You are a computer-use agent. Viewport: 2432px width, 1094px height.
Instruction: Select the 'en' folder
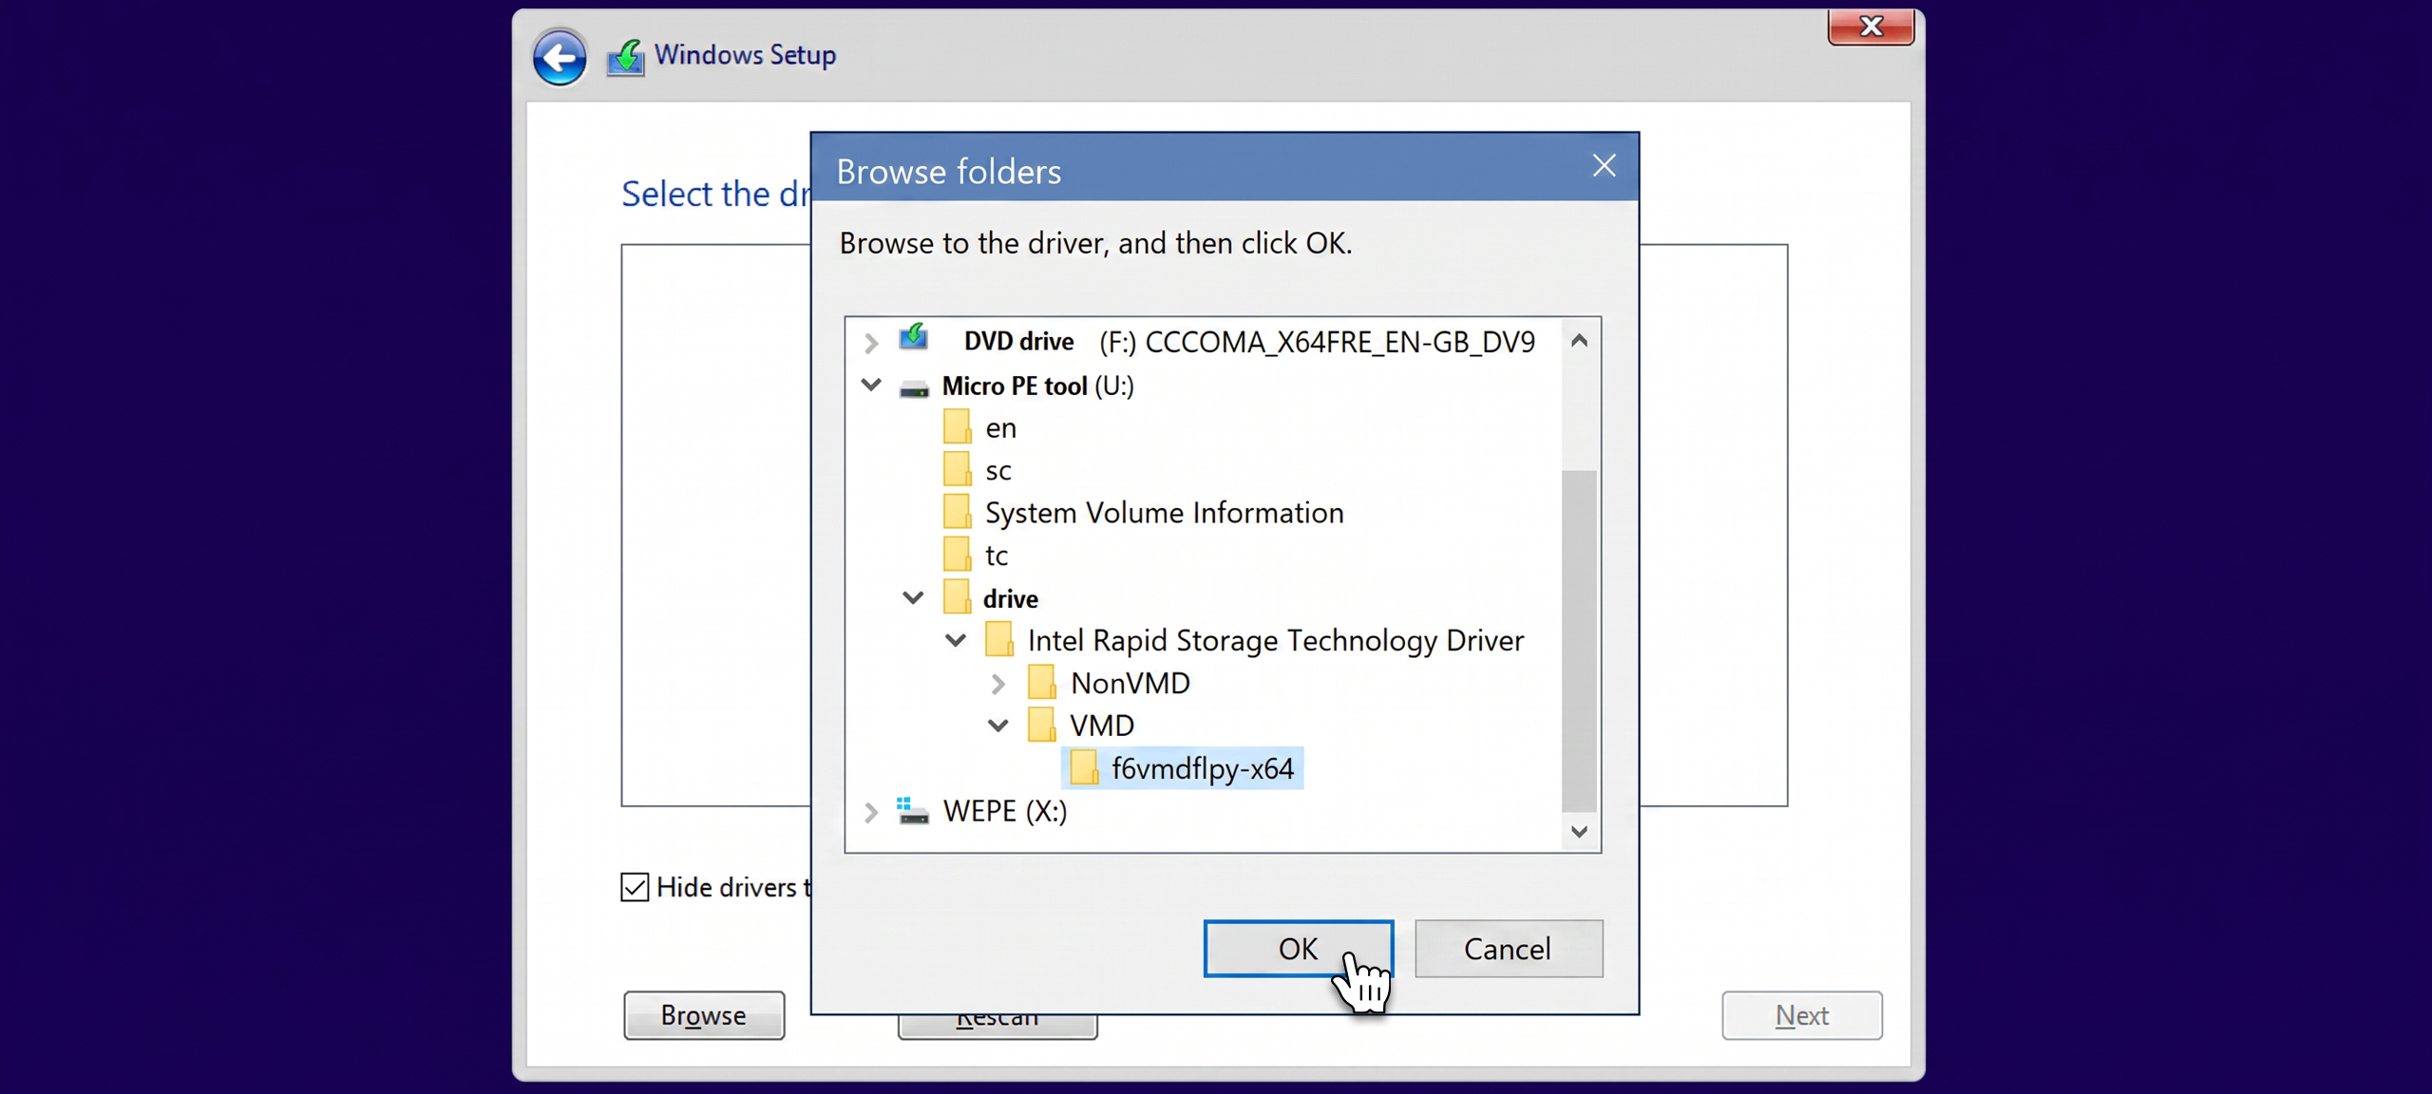[1000, 428]
